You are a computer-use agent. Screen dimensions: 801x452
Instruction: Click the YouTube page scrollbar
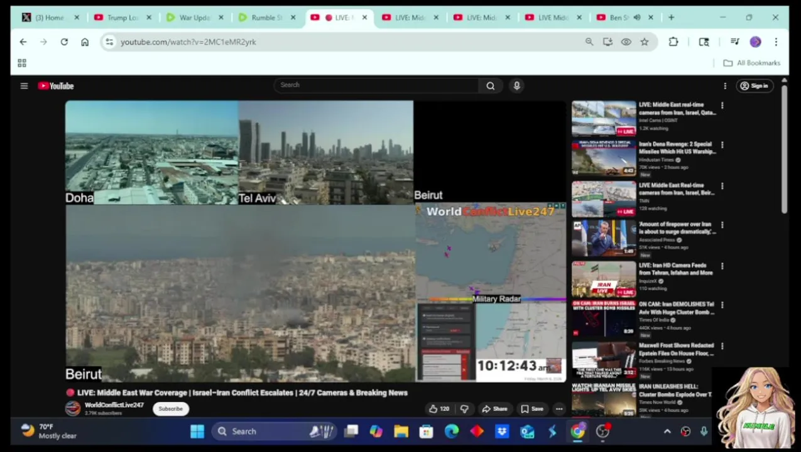[x=784, y=151]
